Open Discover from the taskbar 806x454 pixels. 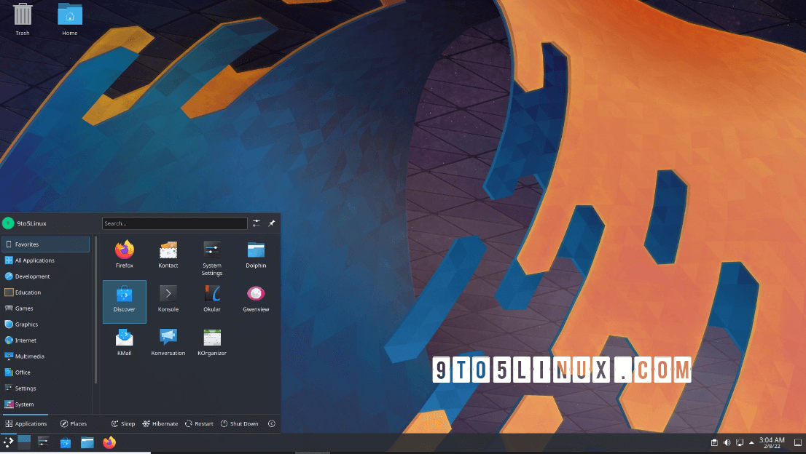[x=66, y=442]
